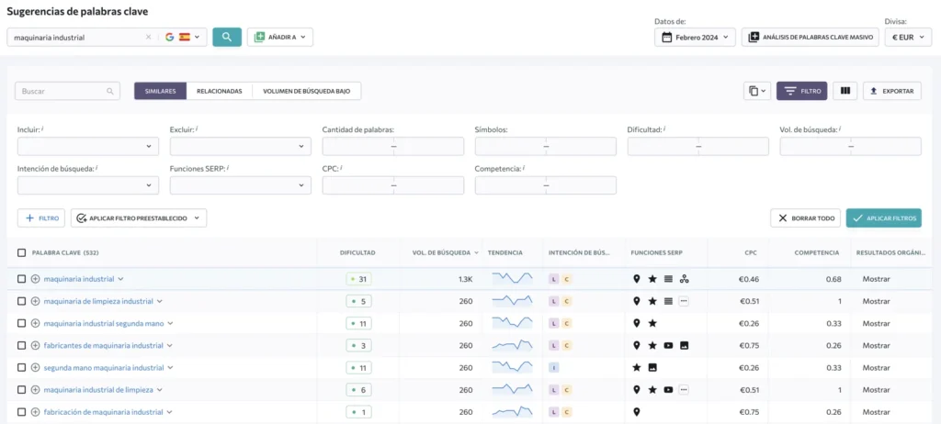This screenshot has height=424, width=941.
Task: Click the video SERP icon for fabricantes de maquinaria industrial
Action: click(668, 345)
